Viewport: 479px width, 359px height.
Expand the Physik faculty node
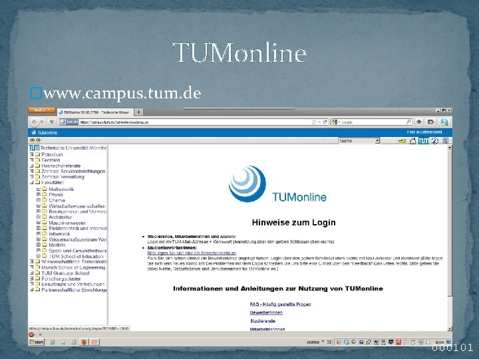tap(39, 194)
